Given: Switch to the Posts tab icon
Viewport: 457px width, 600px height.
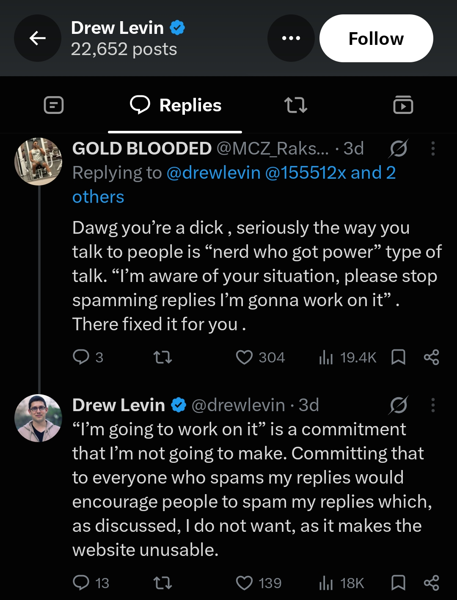Looking at the screenshot, I should (x=54, y=105).
